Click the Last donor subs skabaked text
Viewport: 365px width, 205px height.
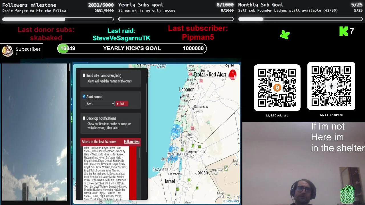(x=46, y=34)
